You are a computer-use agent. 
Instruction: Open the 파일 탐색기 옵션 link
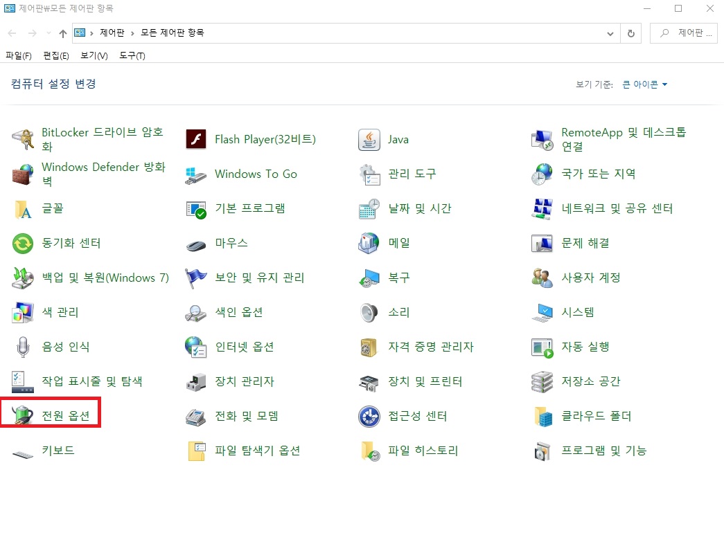[258, 451]
